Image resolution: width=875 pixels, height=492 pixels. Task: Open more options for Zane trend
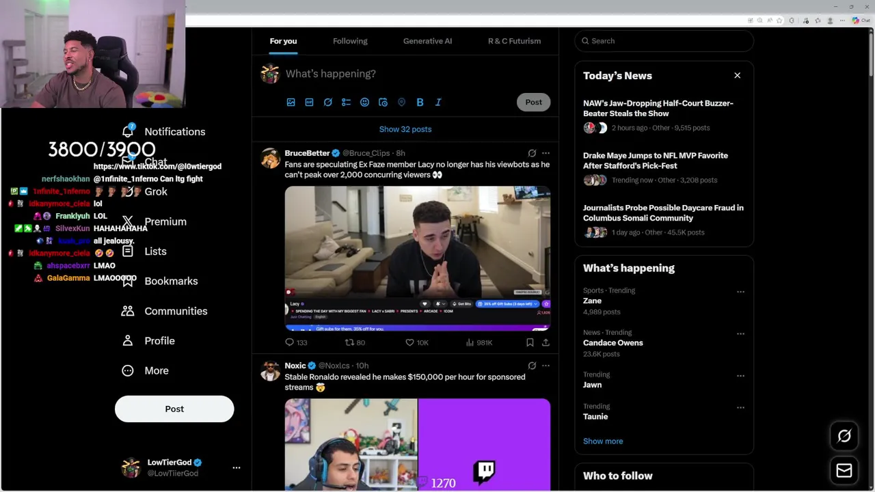click(x=740, y=292)
